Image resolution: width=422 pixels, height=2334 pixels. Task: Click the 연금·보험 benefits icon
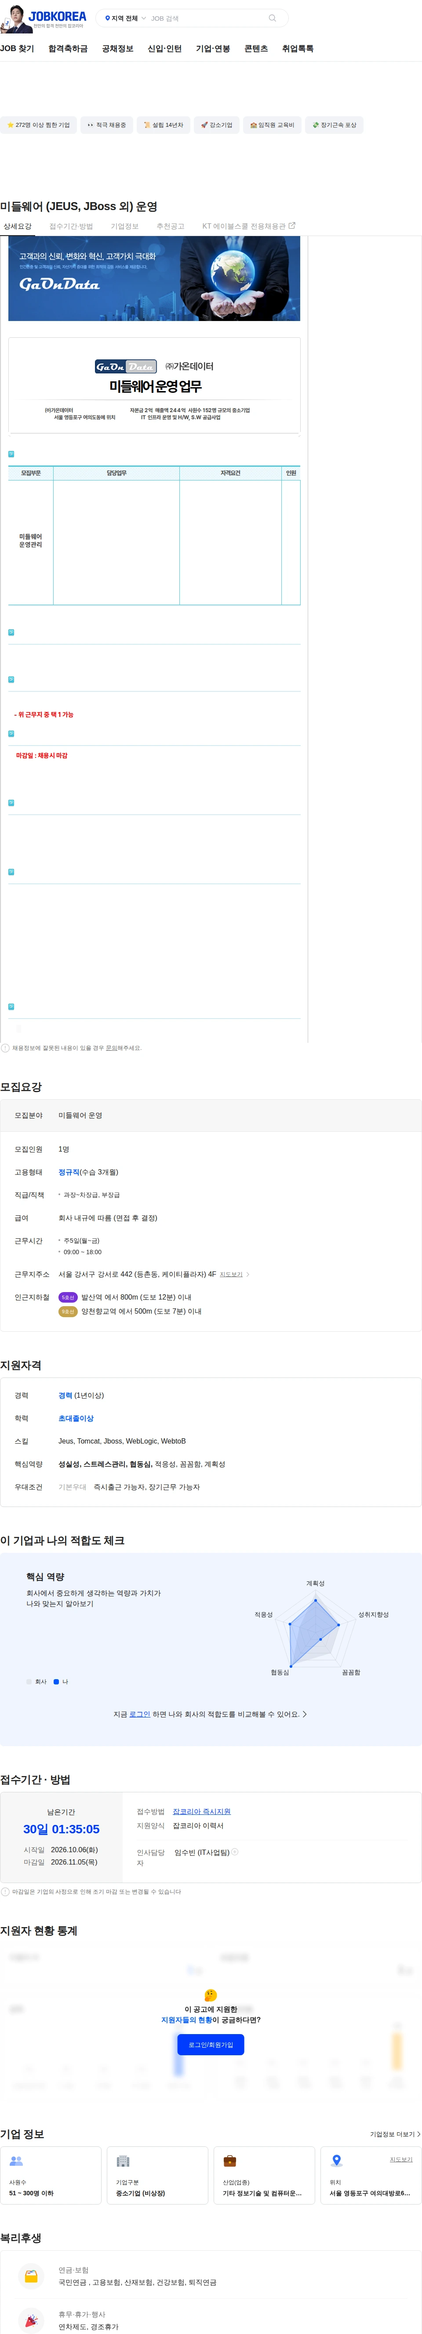(x=31, y=2276)
